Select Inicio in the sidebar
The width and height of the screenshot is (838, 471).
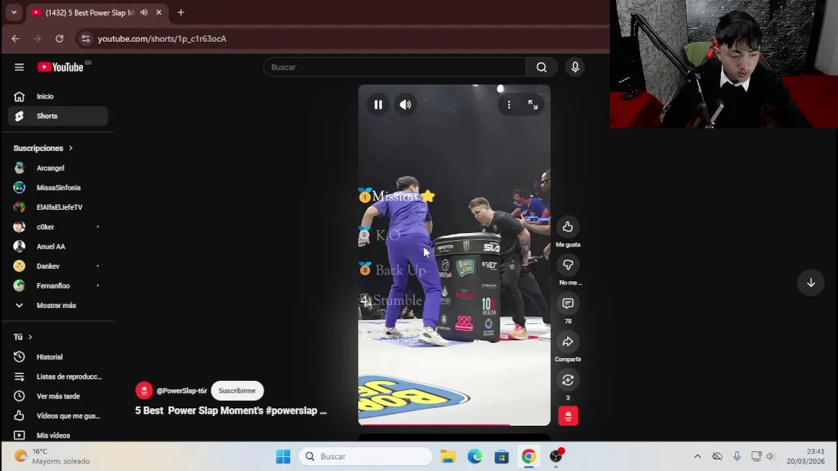[58, 96]
